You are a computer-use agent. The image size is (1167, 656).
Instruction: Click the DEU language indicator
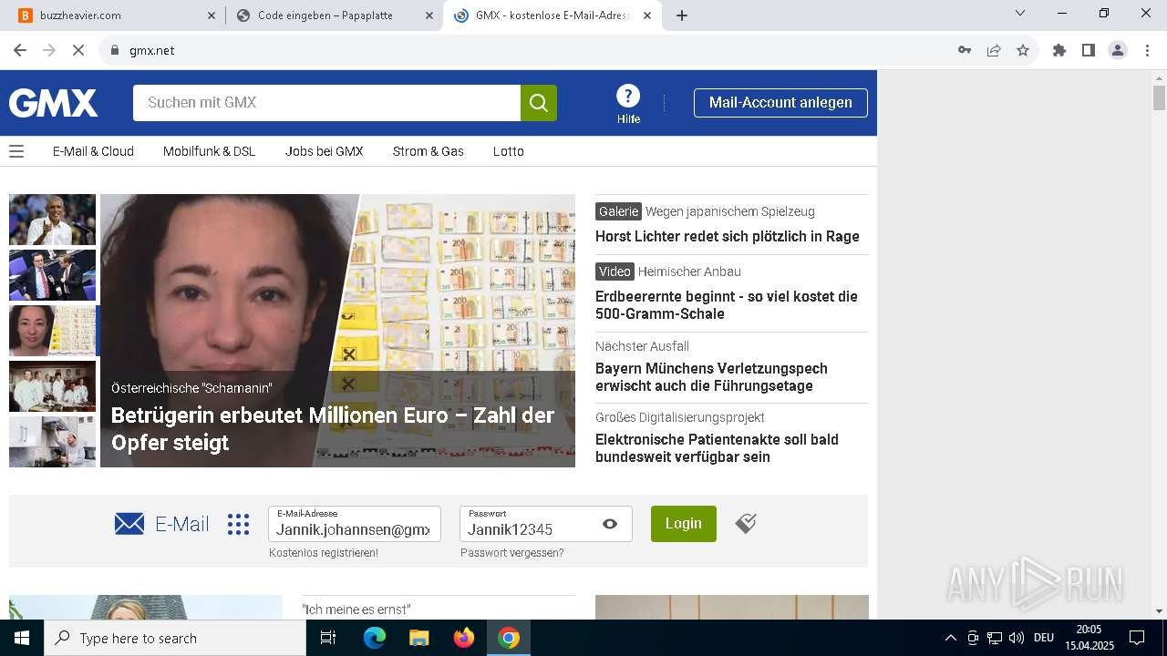coord(1044,638)
